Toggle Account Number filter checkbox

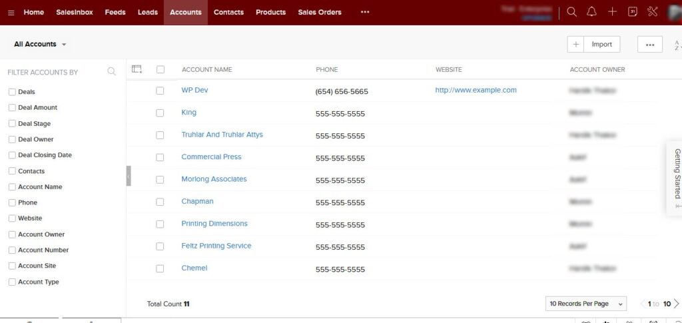coord(12,250)
